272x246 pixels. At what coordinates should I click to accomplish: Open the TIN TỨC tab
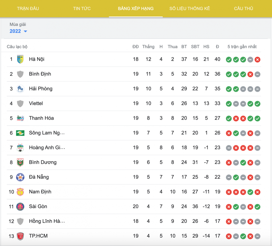click(x=82, y=8)
